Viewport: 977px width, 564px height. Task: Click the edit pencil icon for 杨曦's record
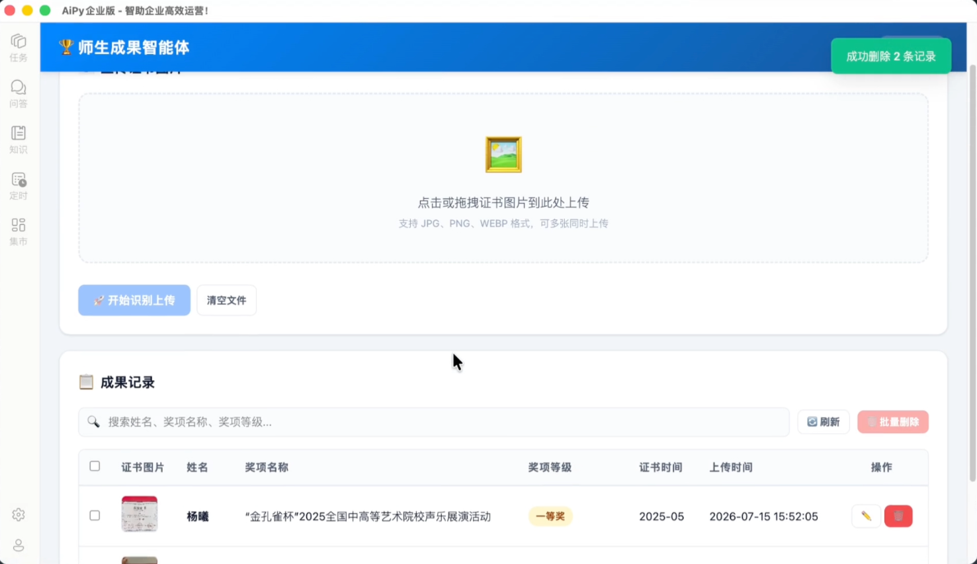(x=866, y=516)
